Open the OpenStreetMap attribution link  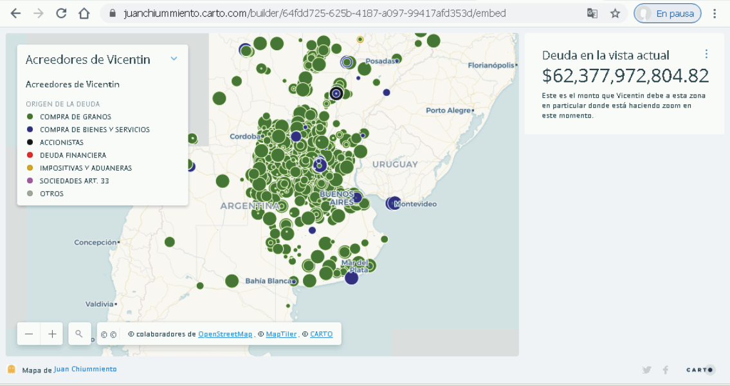click(225, 334)
